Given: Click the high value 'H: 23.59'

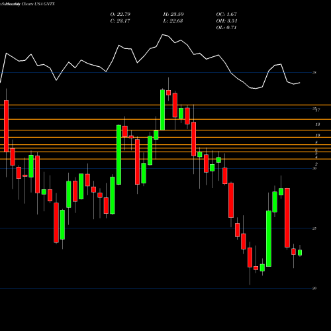Looking at the screenshot, I should (x=173, y=15).
